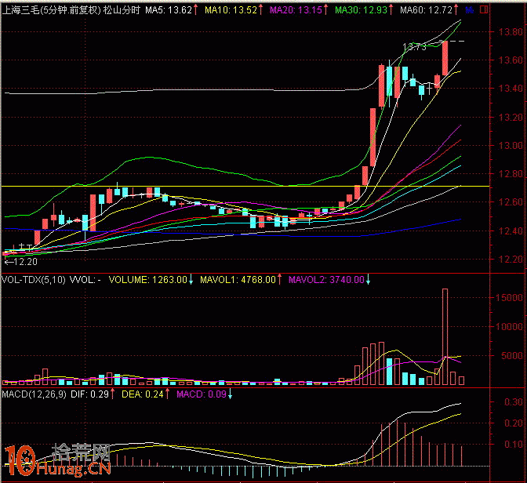
Task: Click the MACD(12,26,9) indicator title
Action: pyautogui.click(x=35, y=394)
